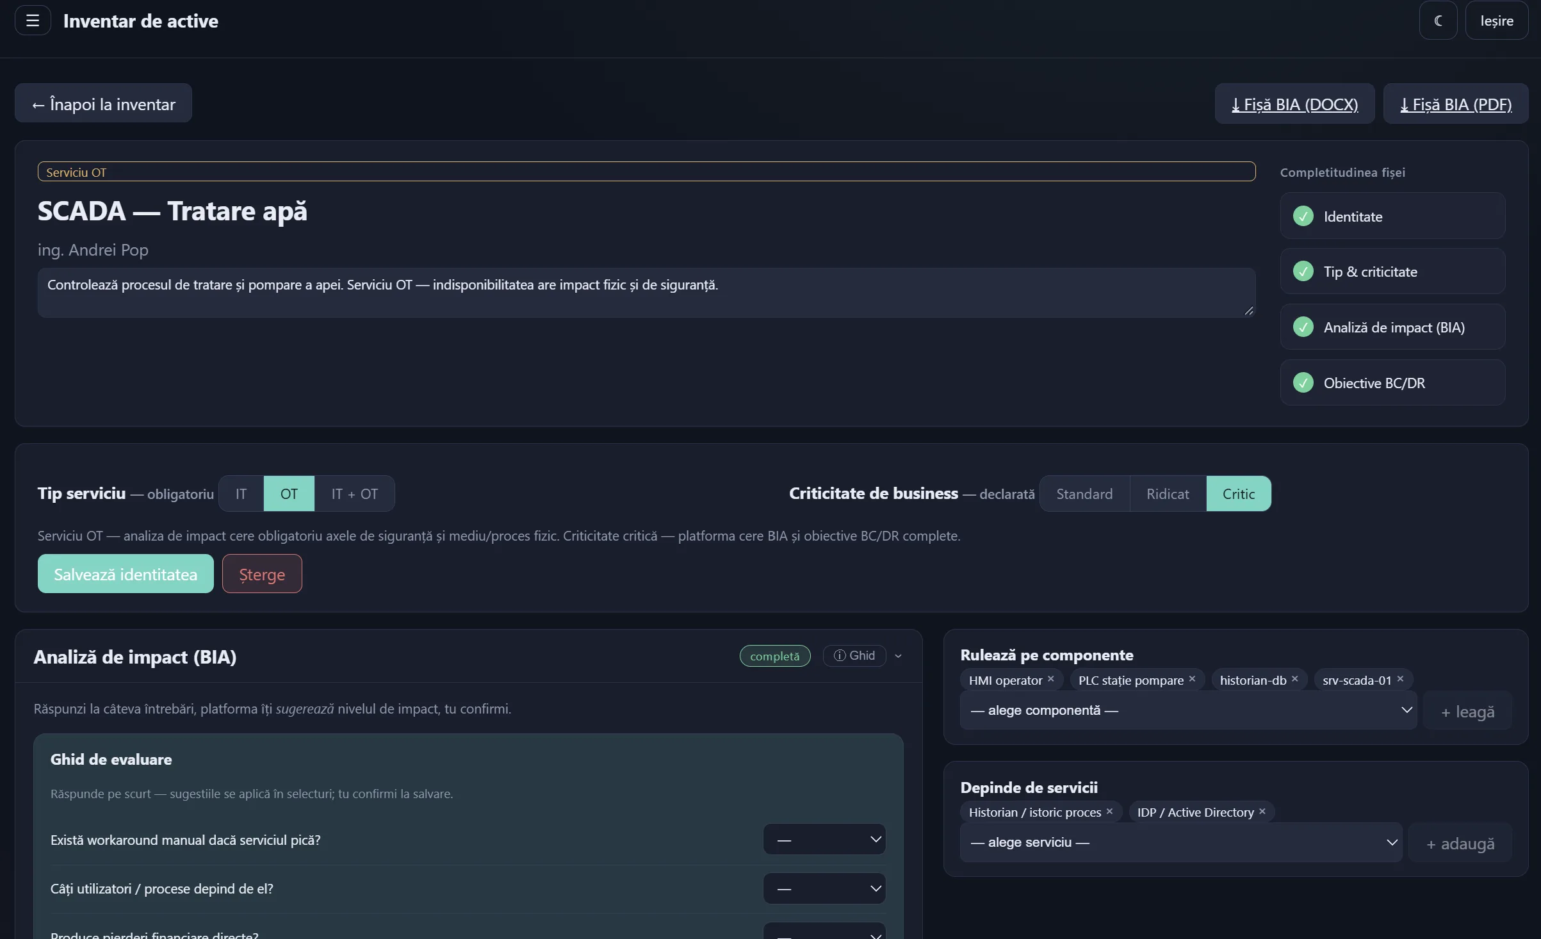1541x939 pixels.
Task: Set criticality to Standard
Action: pos(1084,494)
